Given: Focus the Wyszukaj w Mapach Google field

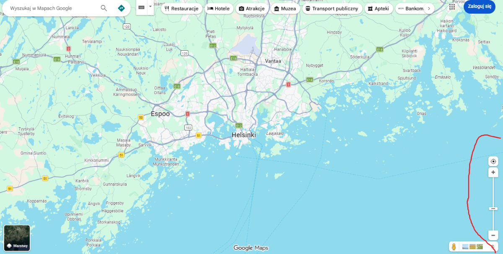Looking at the screenshot, I should click(52, 8).
